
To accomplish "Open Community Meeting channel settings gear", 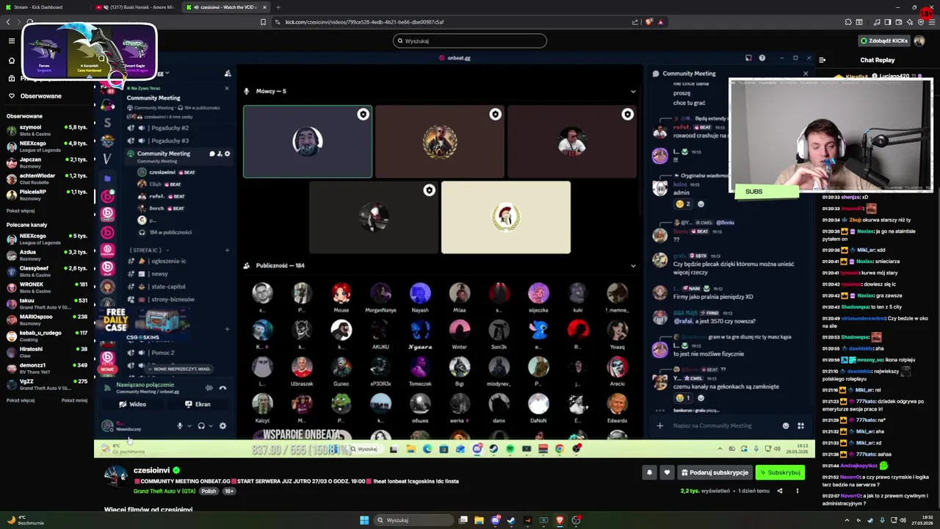I will click(x=228, y=154).
